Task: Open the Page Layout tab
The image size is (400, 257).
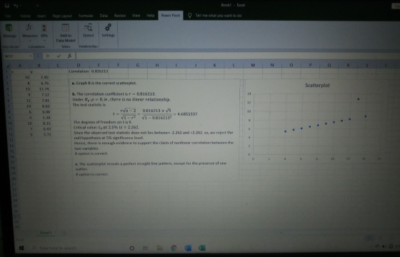Action: coord(62,16)
